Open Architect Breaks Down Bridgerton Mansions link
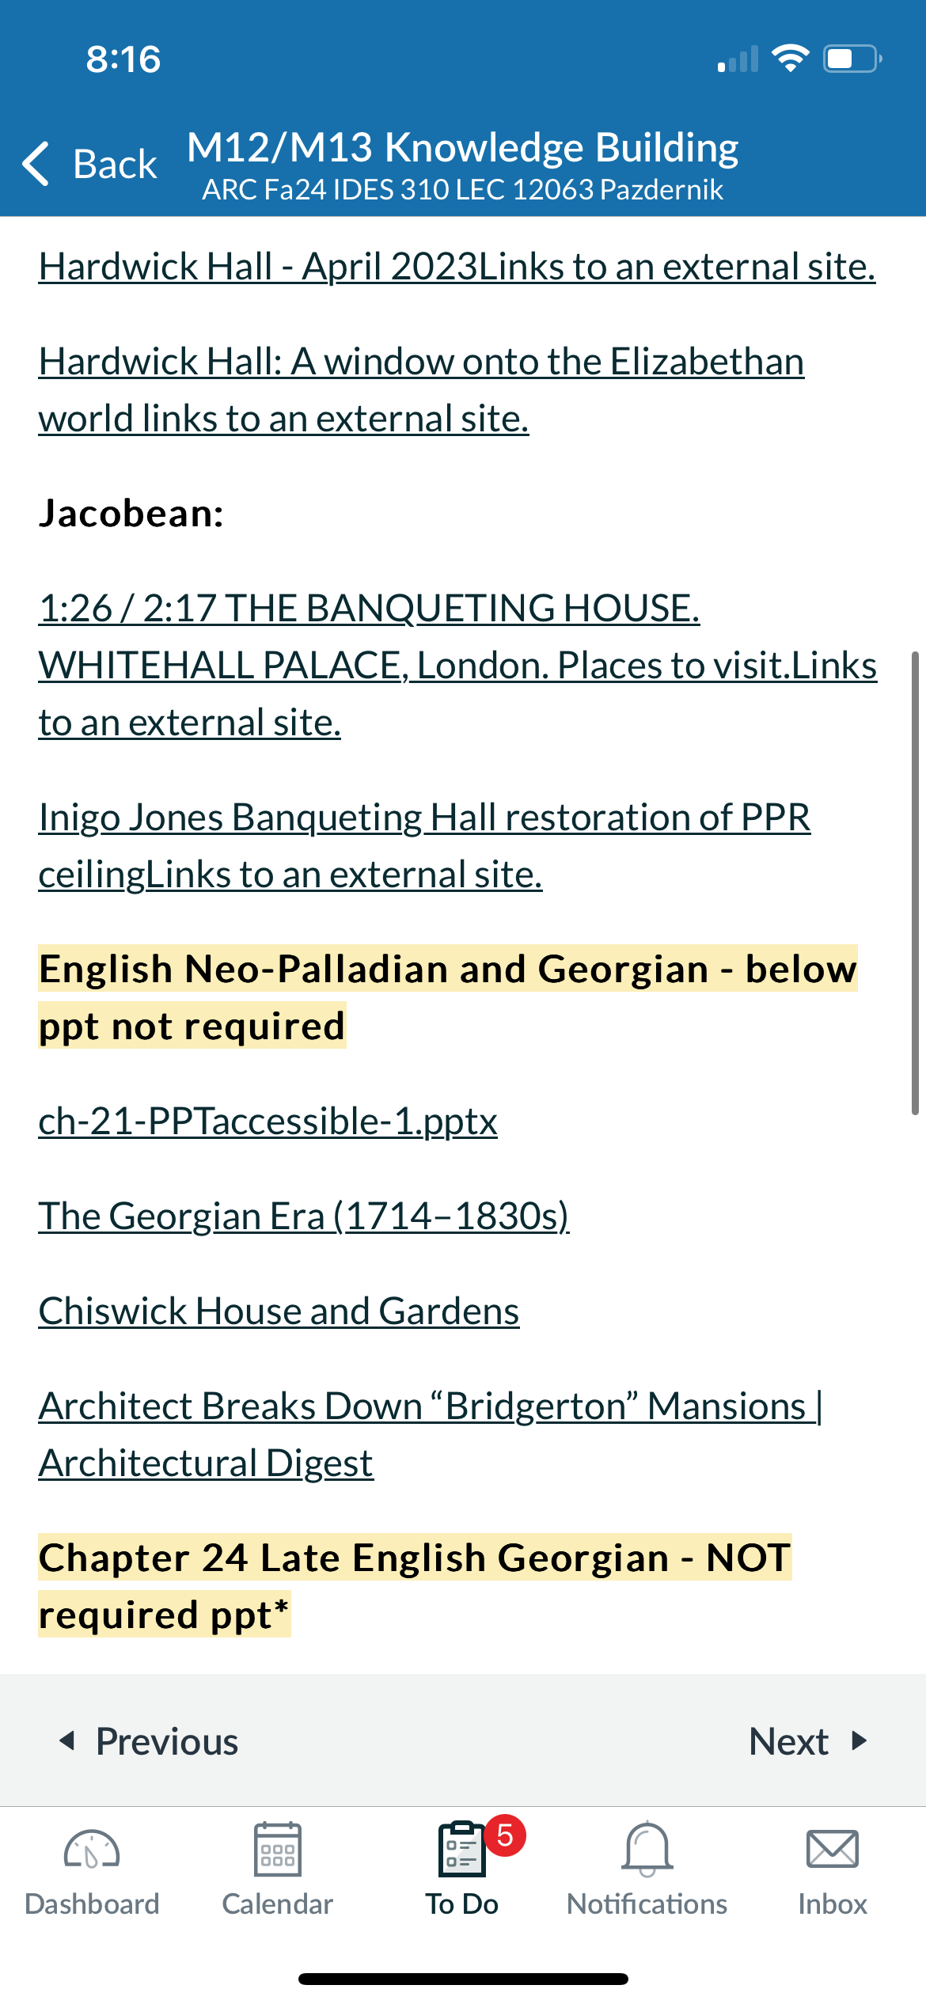This screenshot has height=2004, width=926. 431,1435
